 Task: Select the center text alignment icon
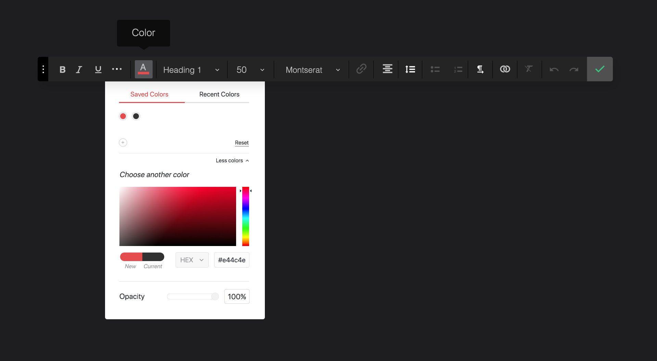387,69
